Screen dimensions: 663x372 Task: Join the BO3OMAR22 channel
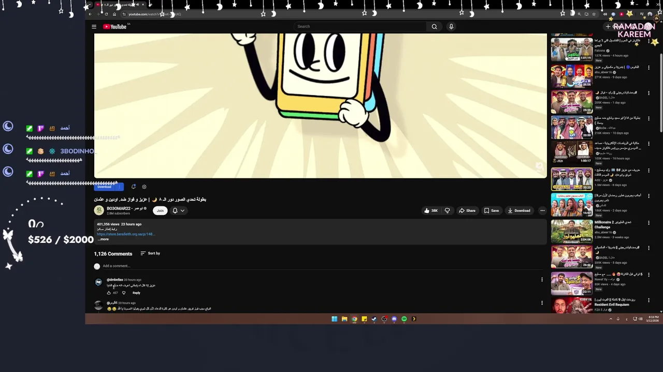[160, 210]
